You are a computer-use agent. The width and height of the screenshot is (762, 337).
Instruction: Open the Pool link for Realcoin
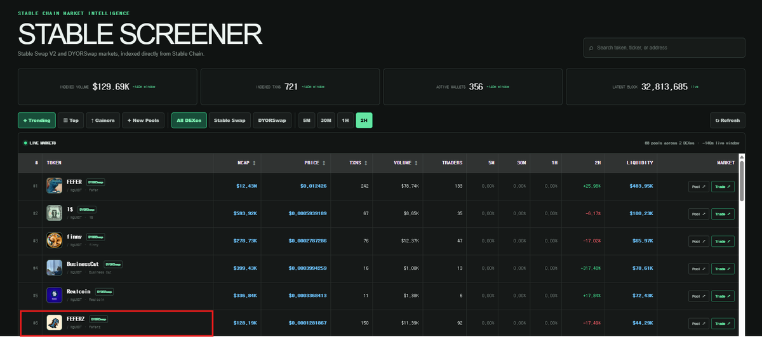698,296
